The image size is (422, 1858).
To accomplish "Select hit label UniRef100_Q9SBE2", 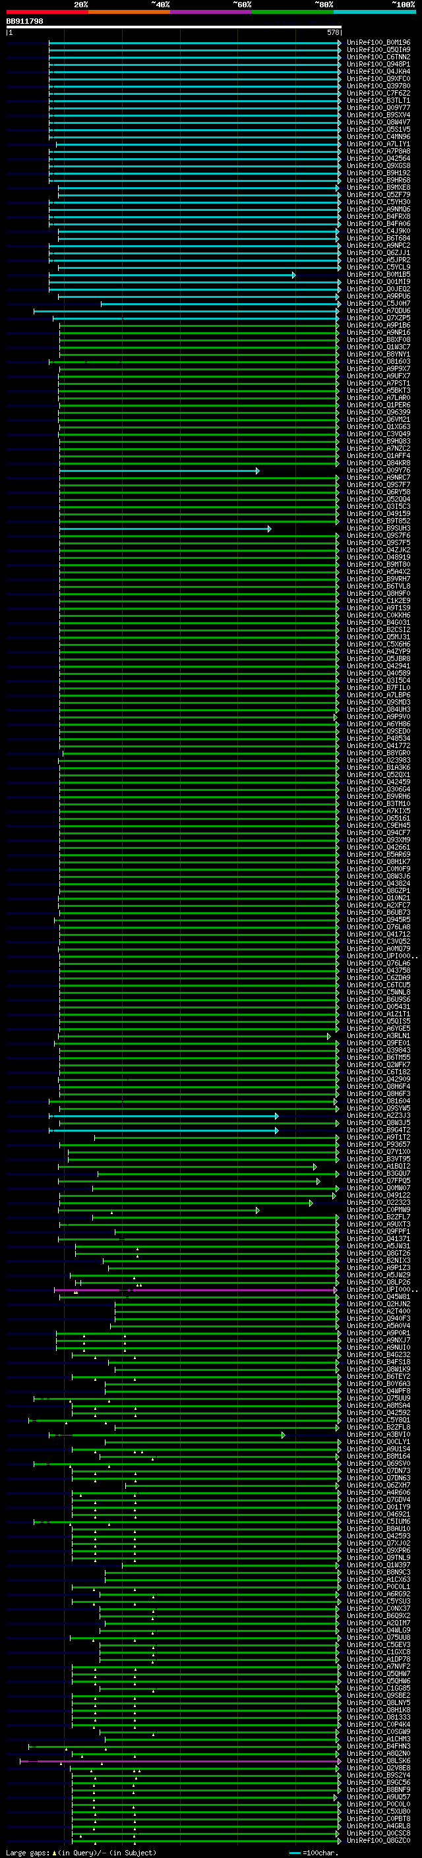I will 378,1695.
